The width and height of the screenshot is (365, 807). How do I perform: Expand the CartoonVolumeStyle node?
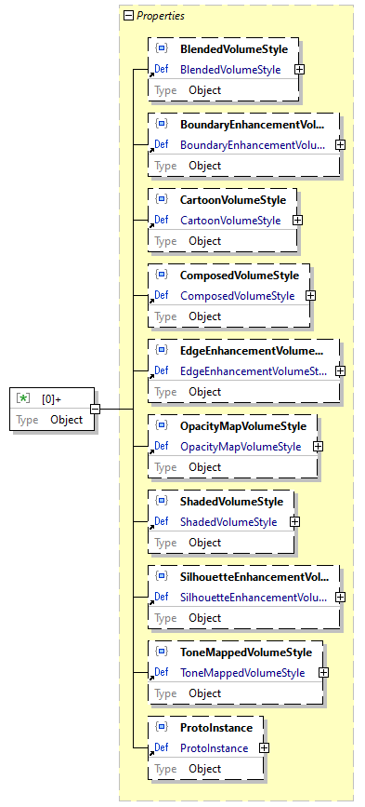(x=297, y=221)
